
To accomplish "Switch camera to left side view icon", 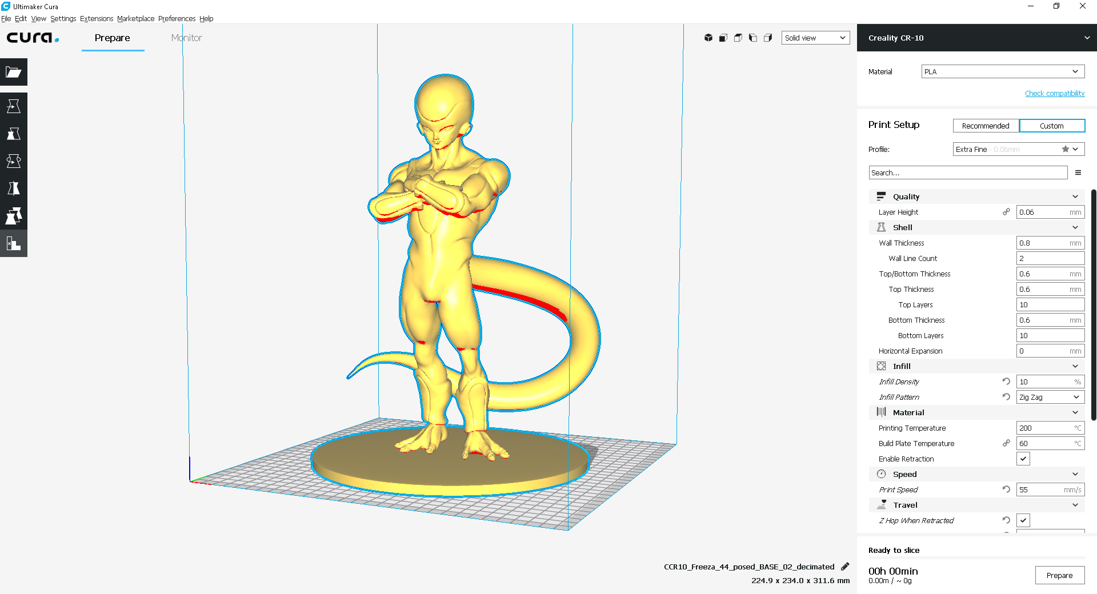I will (753, 38).
